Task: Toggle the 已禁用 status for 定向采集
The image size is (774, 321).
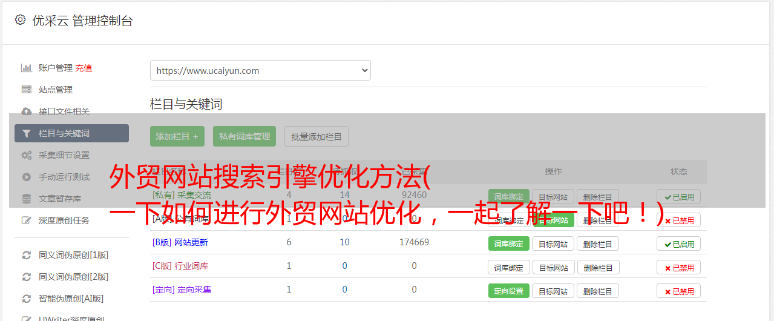Action: (x=679, y=291)
